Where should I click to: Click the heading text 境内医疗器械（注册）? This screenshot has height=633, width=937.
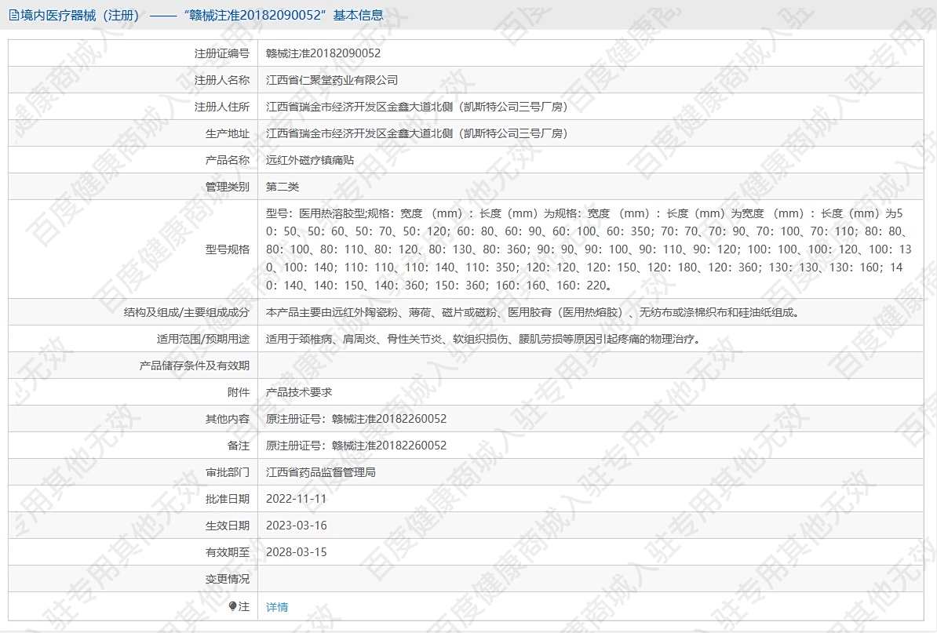point(80,16)
